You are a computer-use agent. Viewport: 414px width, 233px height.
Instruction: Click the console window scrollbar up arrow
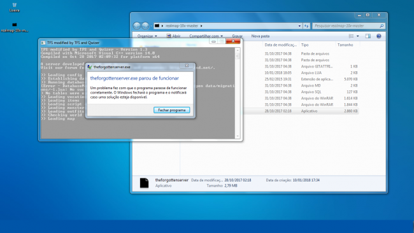[238, 50]
